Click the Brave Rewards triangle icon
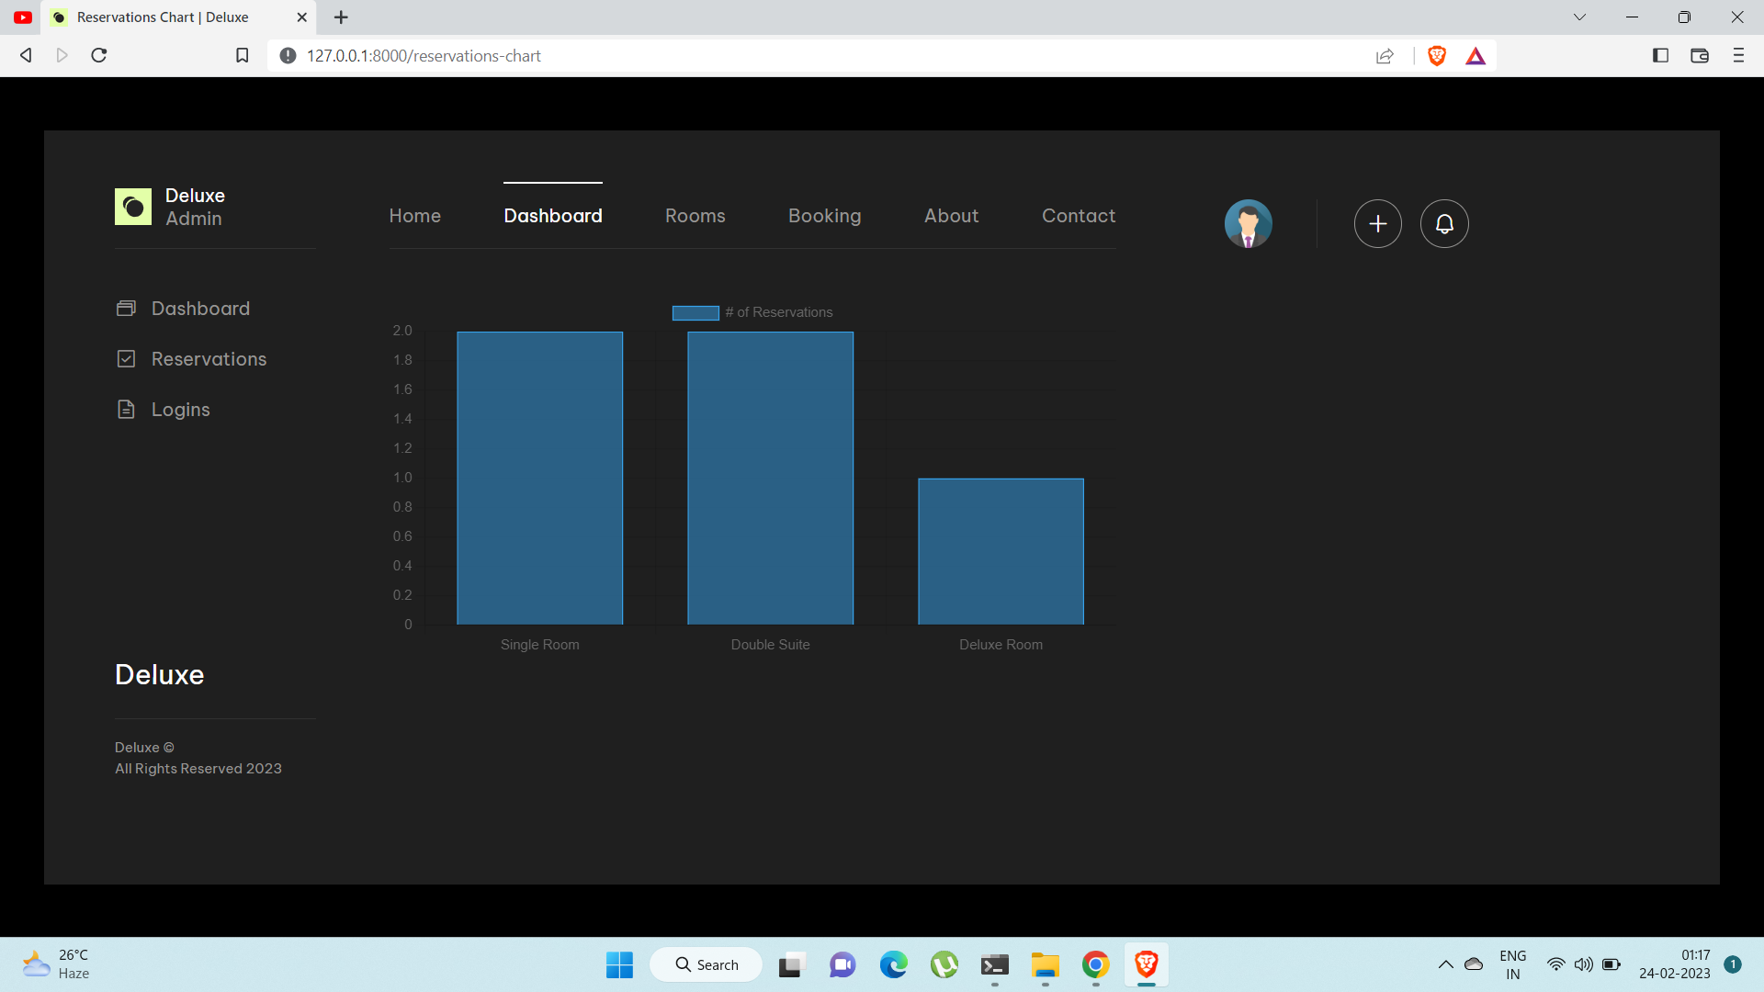The image size is (1764, 992). click(1476, 55)
